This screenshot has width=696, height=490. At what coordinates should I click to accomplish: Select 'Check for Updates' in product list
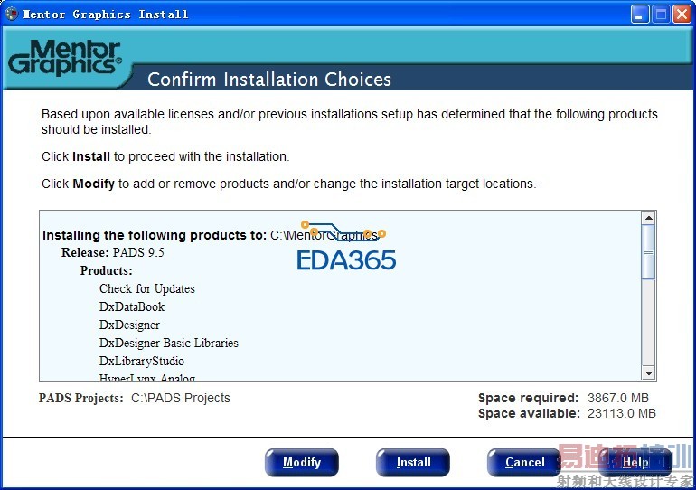point(147,289)
